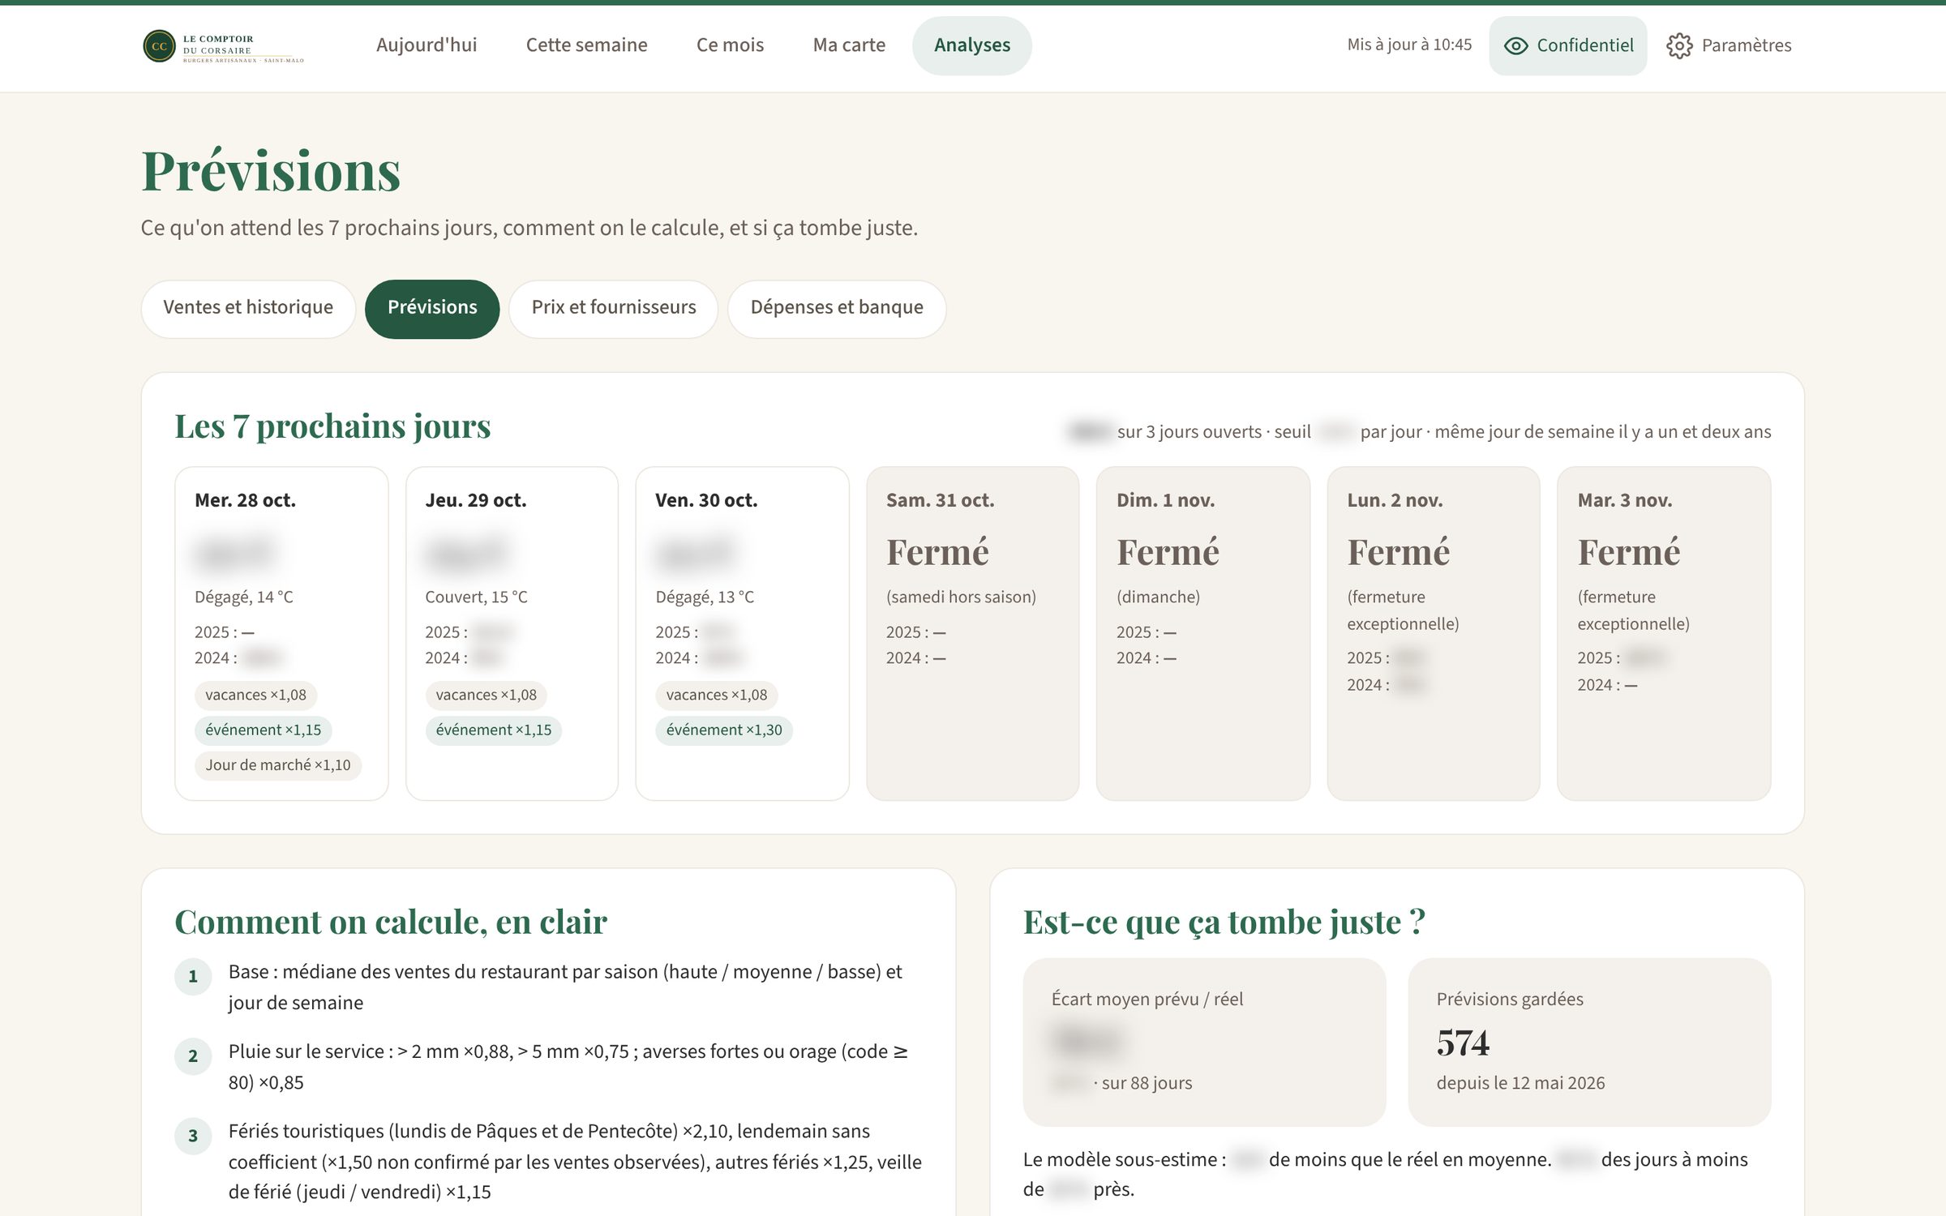Open Ma carte page

click(x=849, y=45)
